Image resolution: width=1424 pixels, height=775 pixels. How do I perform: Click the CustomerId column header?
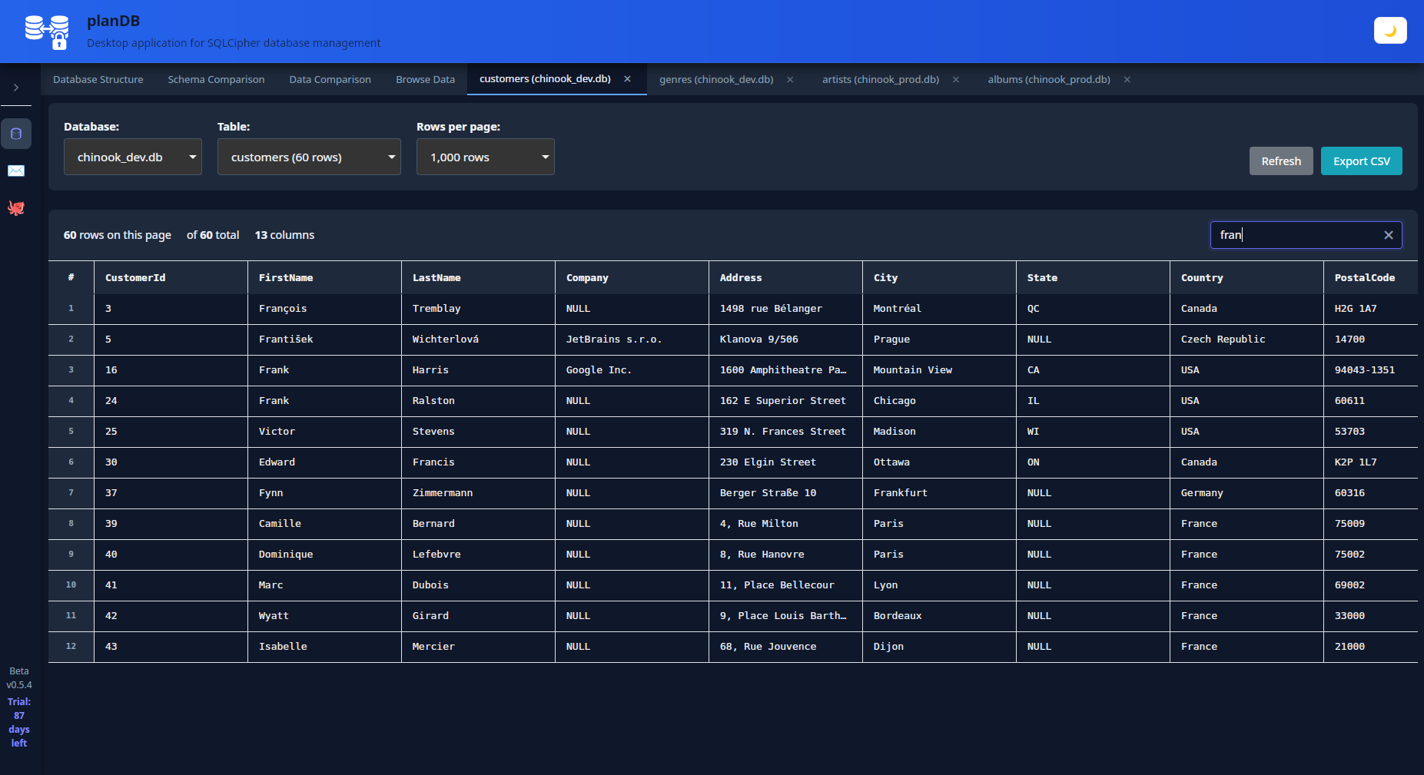tap(135, 277)
